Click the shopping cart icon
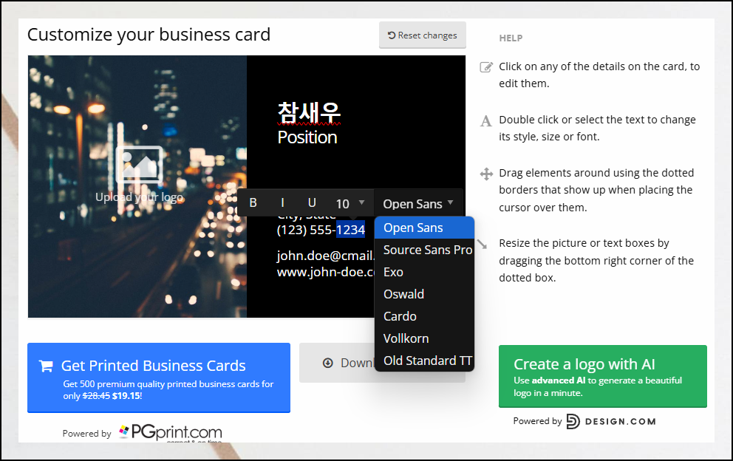 pyautogui.click(x=46, y=366)
